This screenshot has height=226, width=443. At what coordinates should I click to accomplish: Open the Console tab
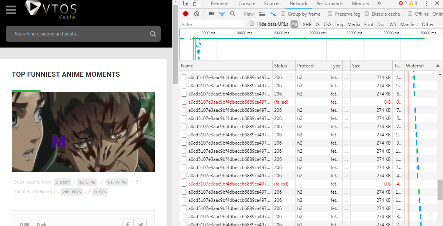(246, 4)
